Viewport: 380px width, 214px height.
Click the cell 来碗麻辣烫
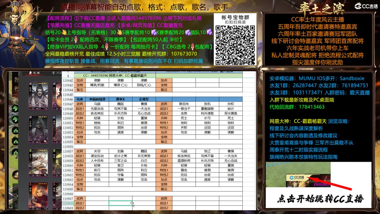[x=97, y=99]
